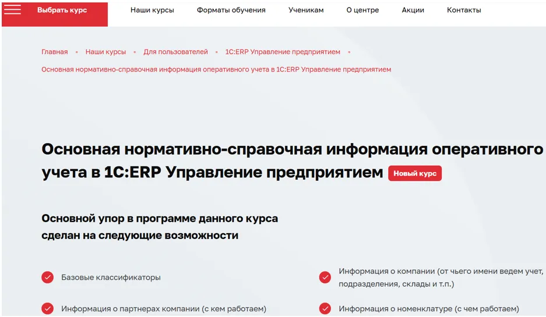Viewport: 546px width, 317px height.
Task: Navigate to "Контакты" in the top menu
Action: point(464,10)
